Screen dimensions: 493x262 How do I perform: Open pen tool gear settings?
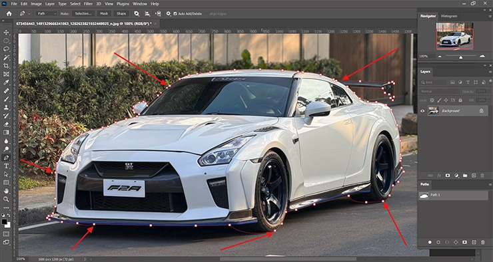[x=169, y=13]
